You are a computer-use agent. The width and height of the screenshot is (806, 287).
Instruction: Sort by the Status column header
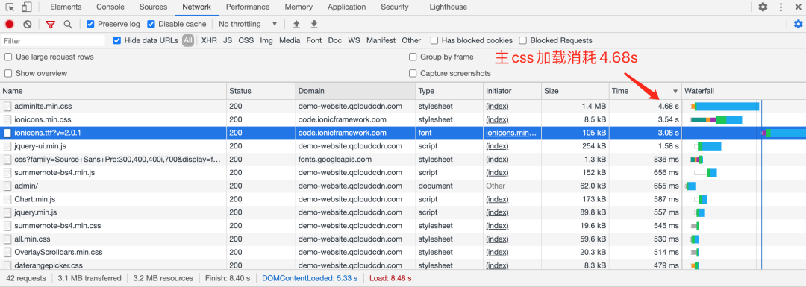point(261,92)
